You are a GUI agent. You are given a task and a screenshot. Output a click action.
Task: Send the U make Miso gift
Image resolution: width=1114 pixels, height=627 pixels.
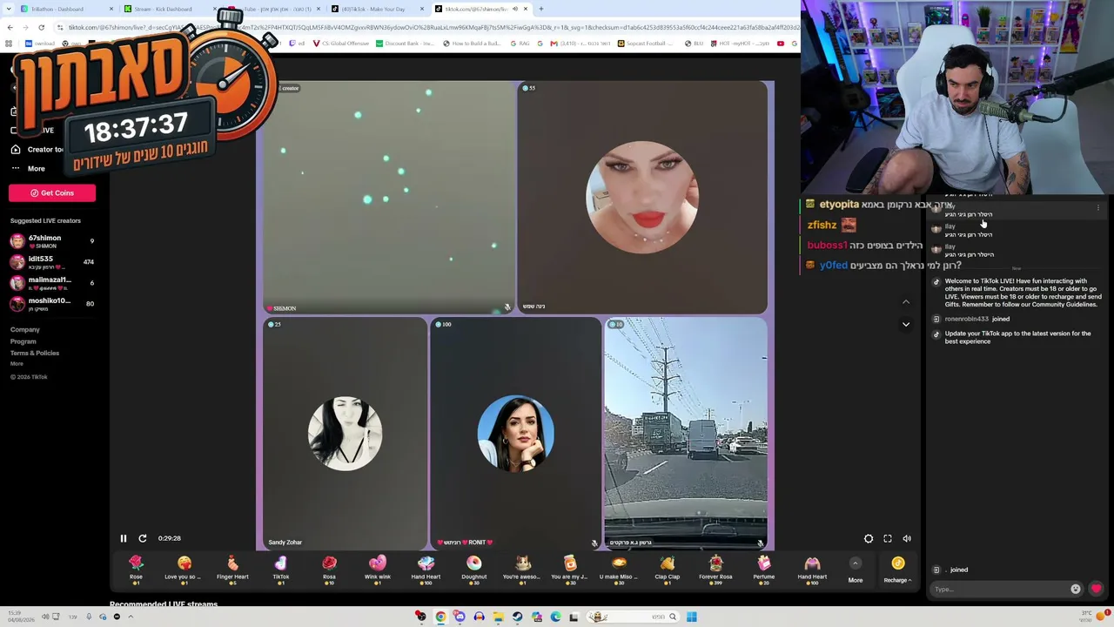(x=619, y=569)
